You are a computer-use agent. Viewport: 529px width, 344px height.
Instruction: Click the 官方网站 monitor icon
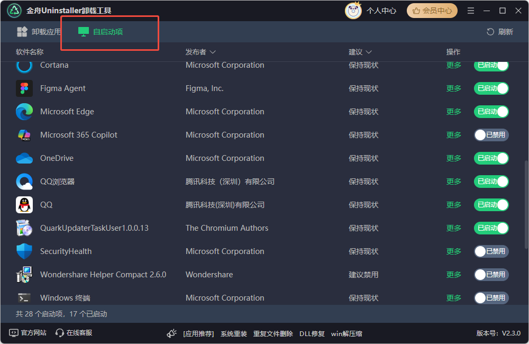14,333
